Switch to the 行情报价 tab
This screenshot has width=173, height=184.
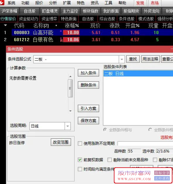pyautogui.click(x=8, y=19)
